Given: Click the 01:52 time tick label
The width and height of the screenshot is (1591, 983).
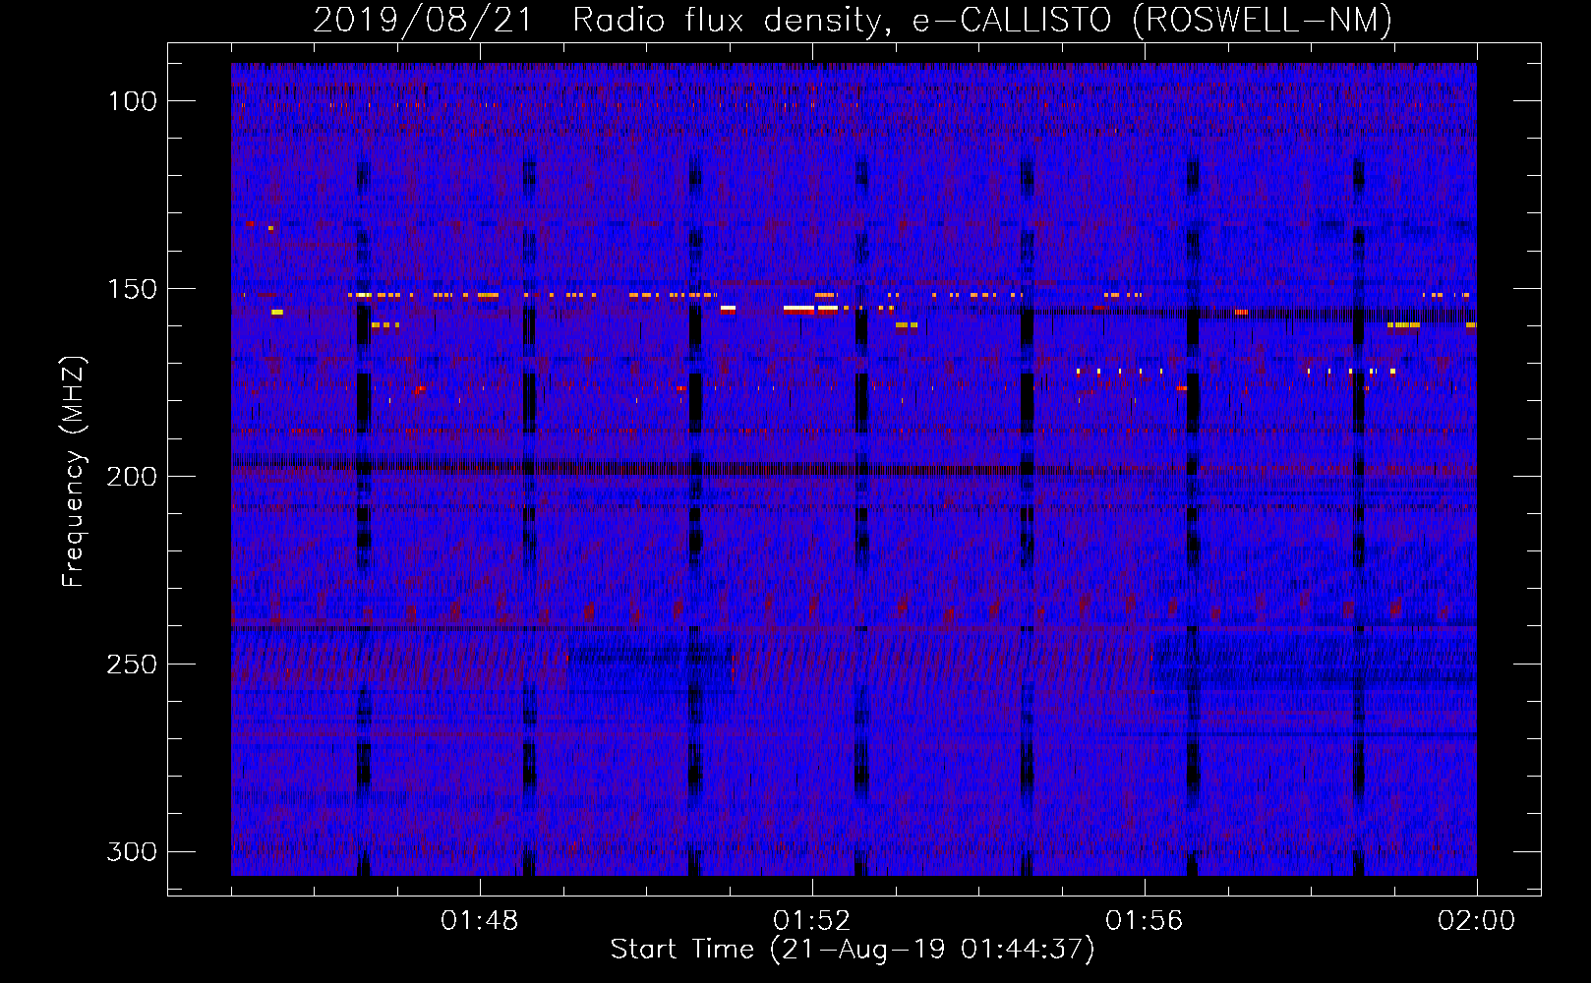Looking at the screenshot, I should tap(812, 921).
